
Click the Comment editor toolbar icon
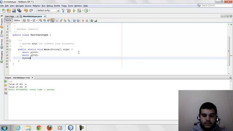tap(92, 20)
